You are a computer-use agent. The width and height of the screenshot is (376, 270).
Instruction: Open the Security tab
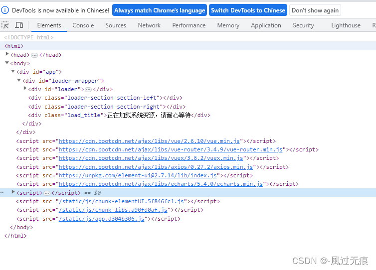click(x=303, y=25)
